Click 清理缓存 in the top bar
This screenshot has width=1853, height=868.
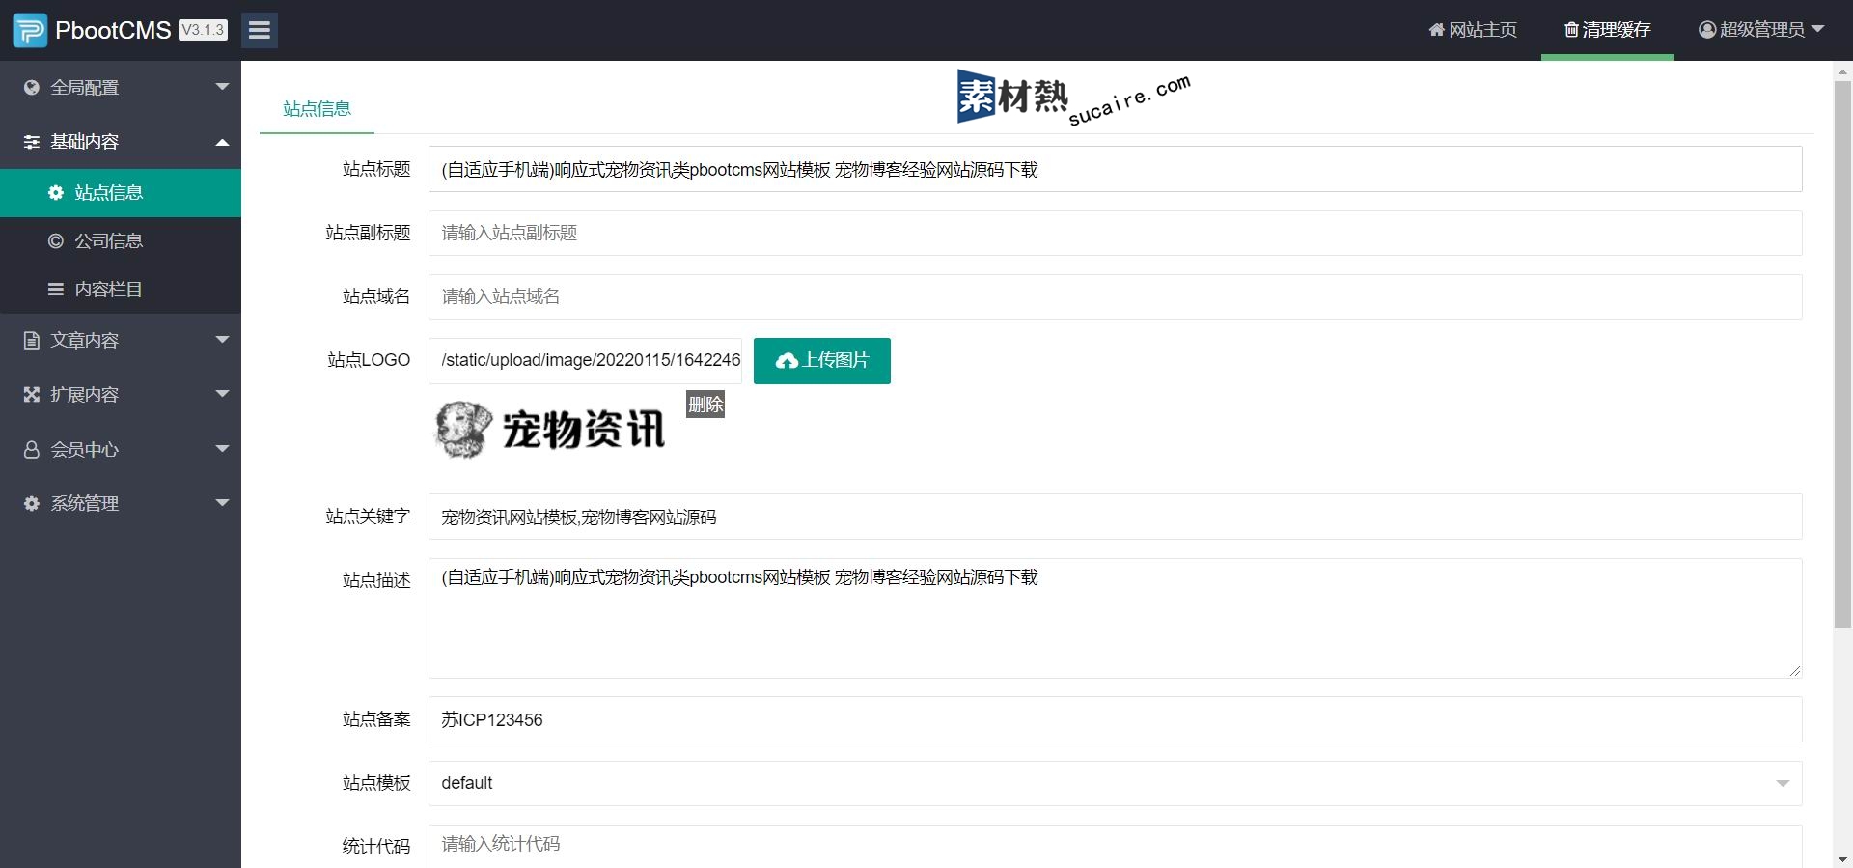point(1608,30)
